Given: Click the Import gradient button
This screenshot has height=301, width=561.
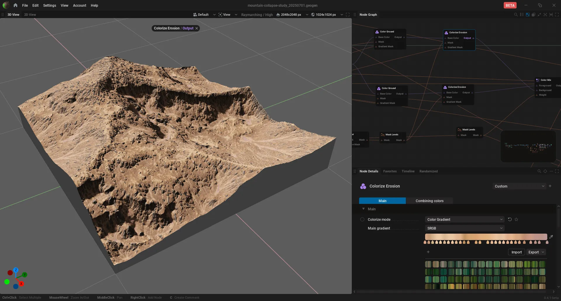Looking at the screenshot, I should click(517, 252).
